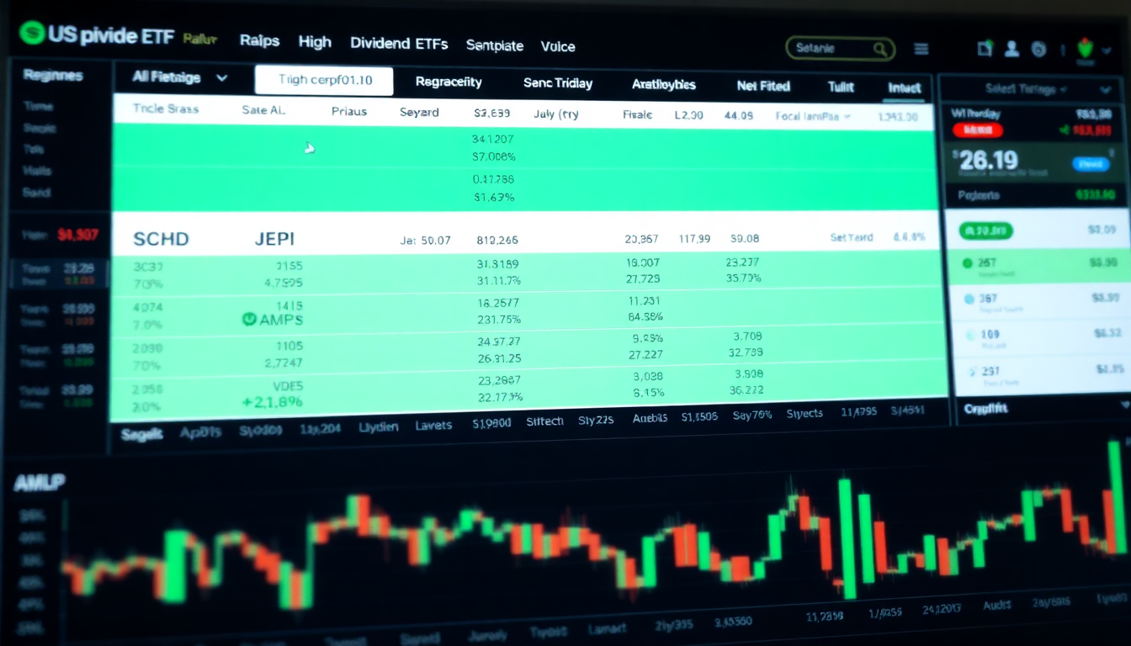Switch to the Intact tab
This screenshot has height=646, width=1131.
pyautogui.click(x=904, y=87)
